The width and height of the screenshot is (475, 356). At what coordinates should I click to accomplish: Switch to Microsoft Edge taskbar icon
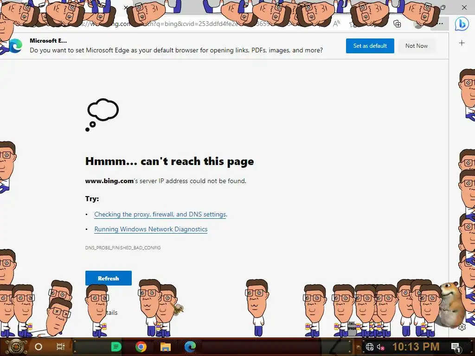[x=190, y=347]
